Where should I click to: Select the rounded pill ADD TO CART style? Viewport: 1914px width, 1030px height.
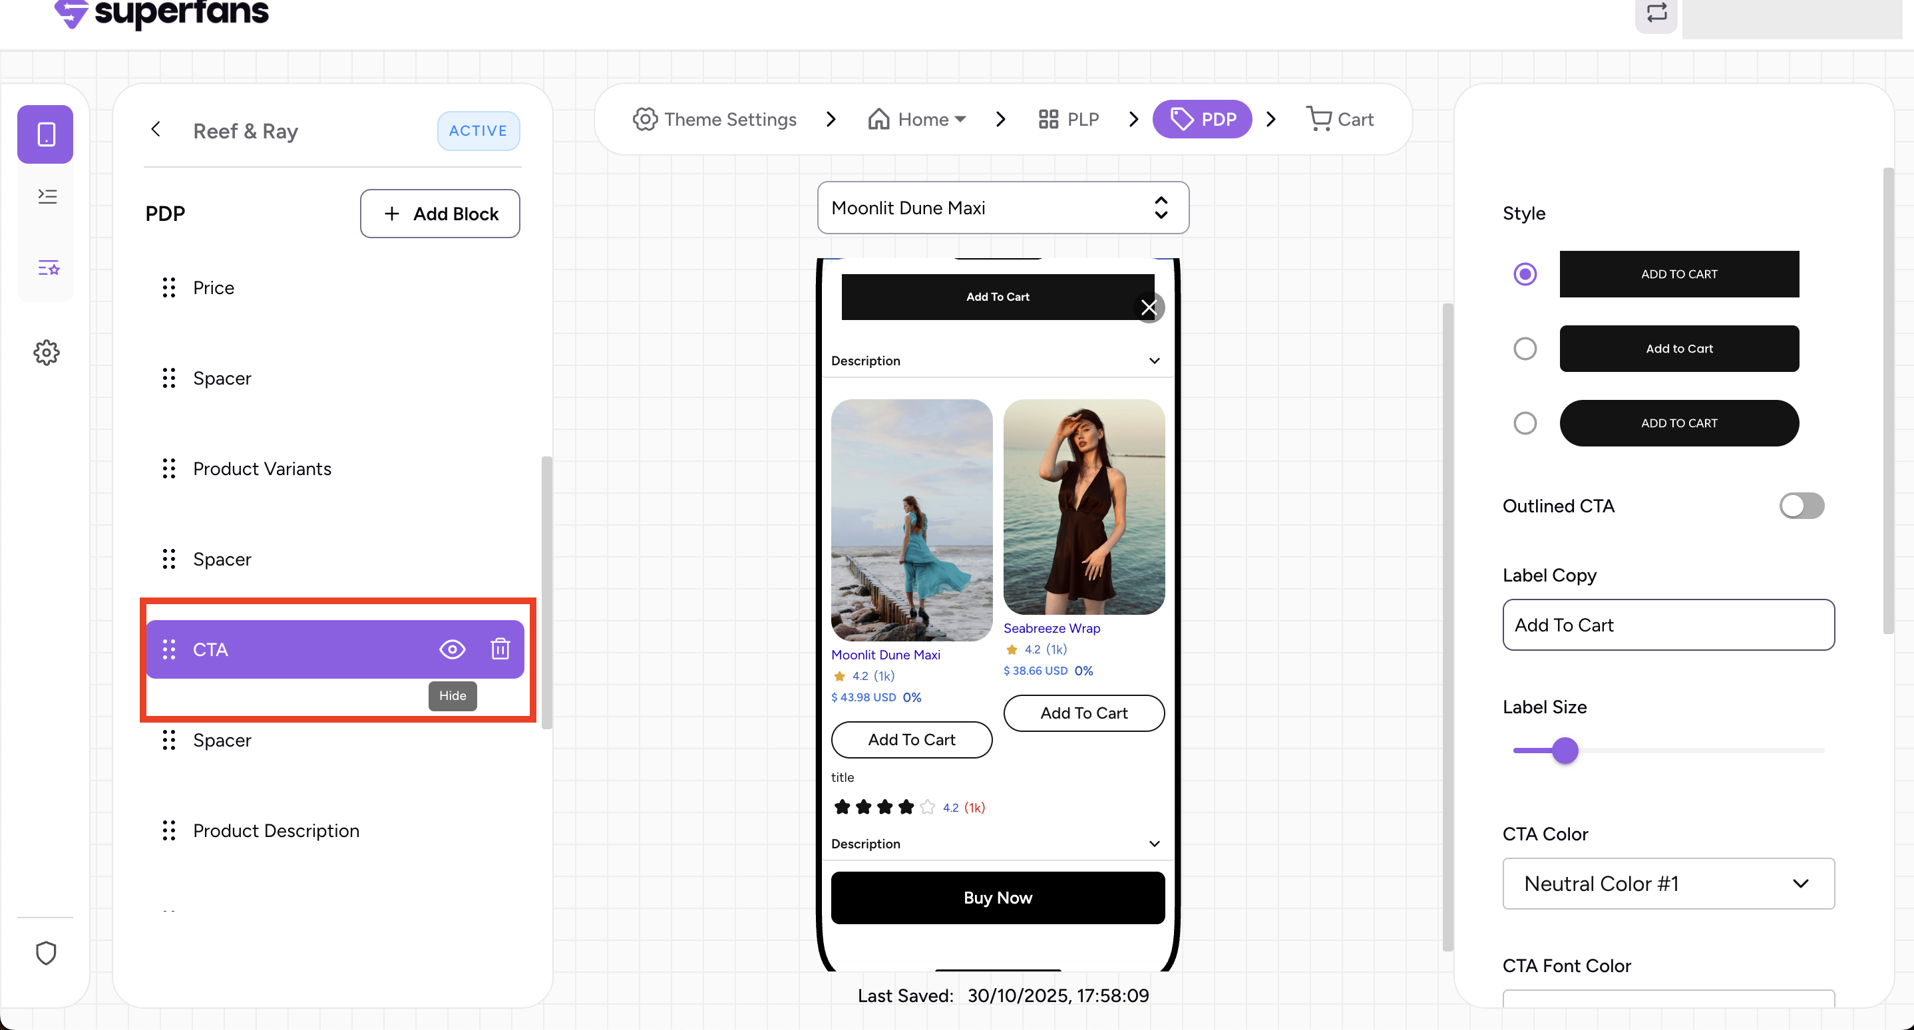(1525, 423)
